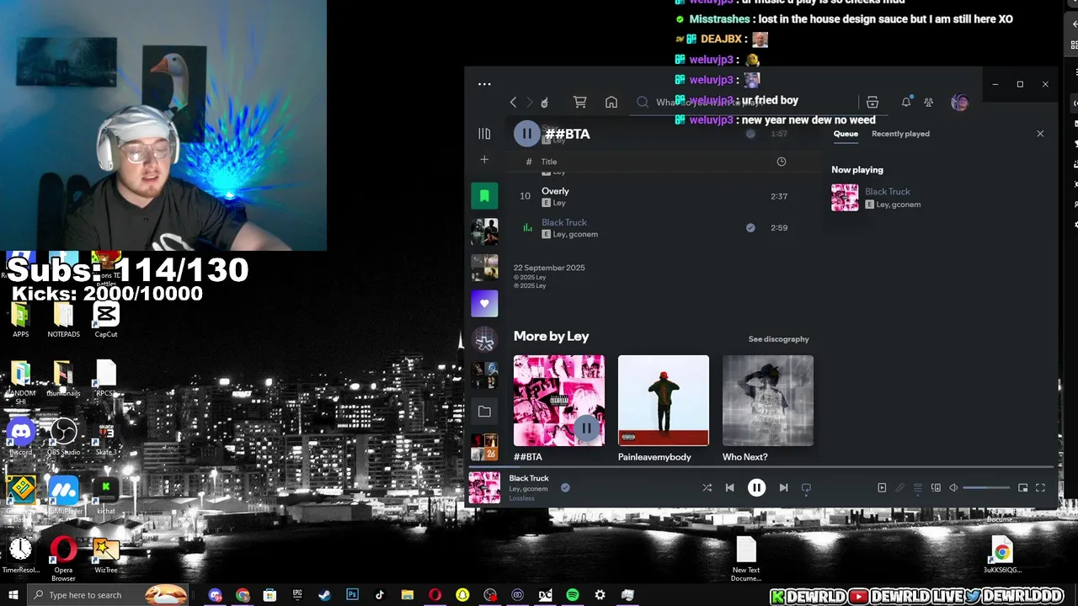Click Black Truck title in player bar

tap(529, 478)
